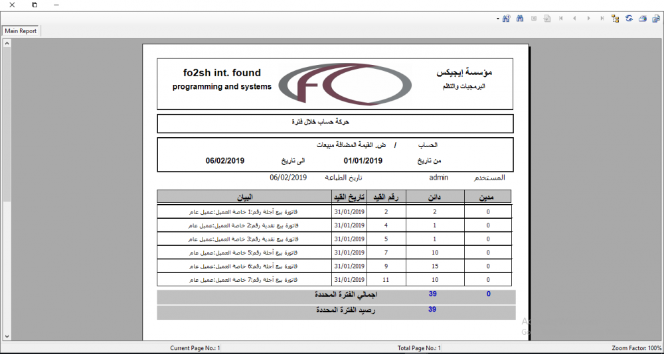Click the zoom binoculars icon
664x354 pixels.
point(506,19)
